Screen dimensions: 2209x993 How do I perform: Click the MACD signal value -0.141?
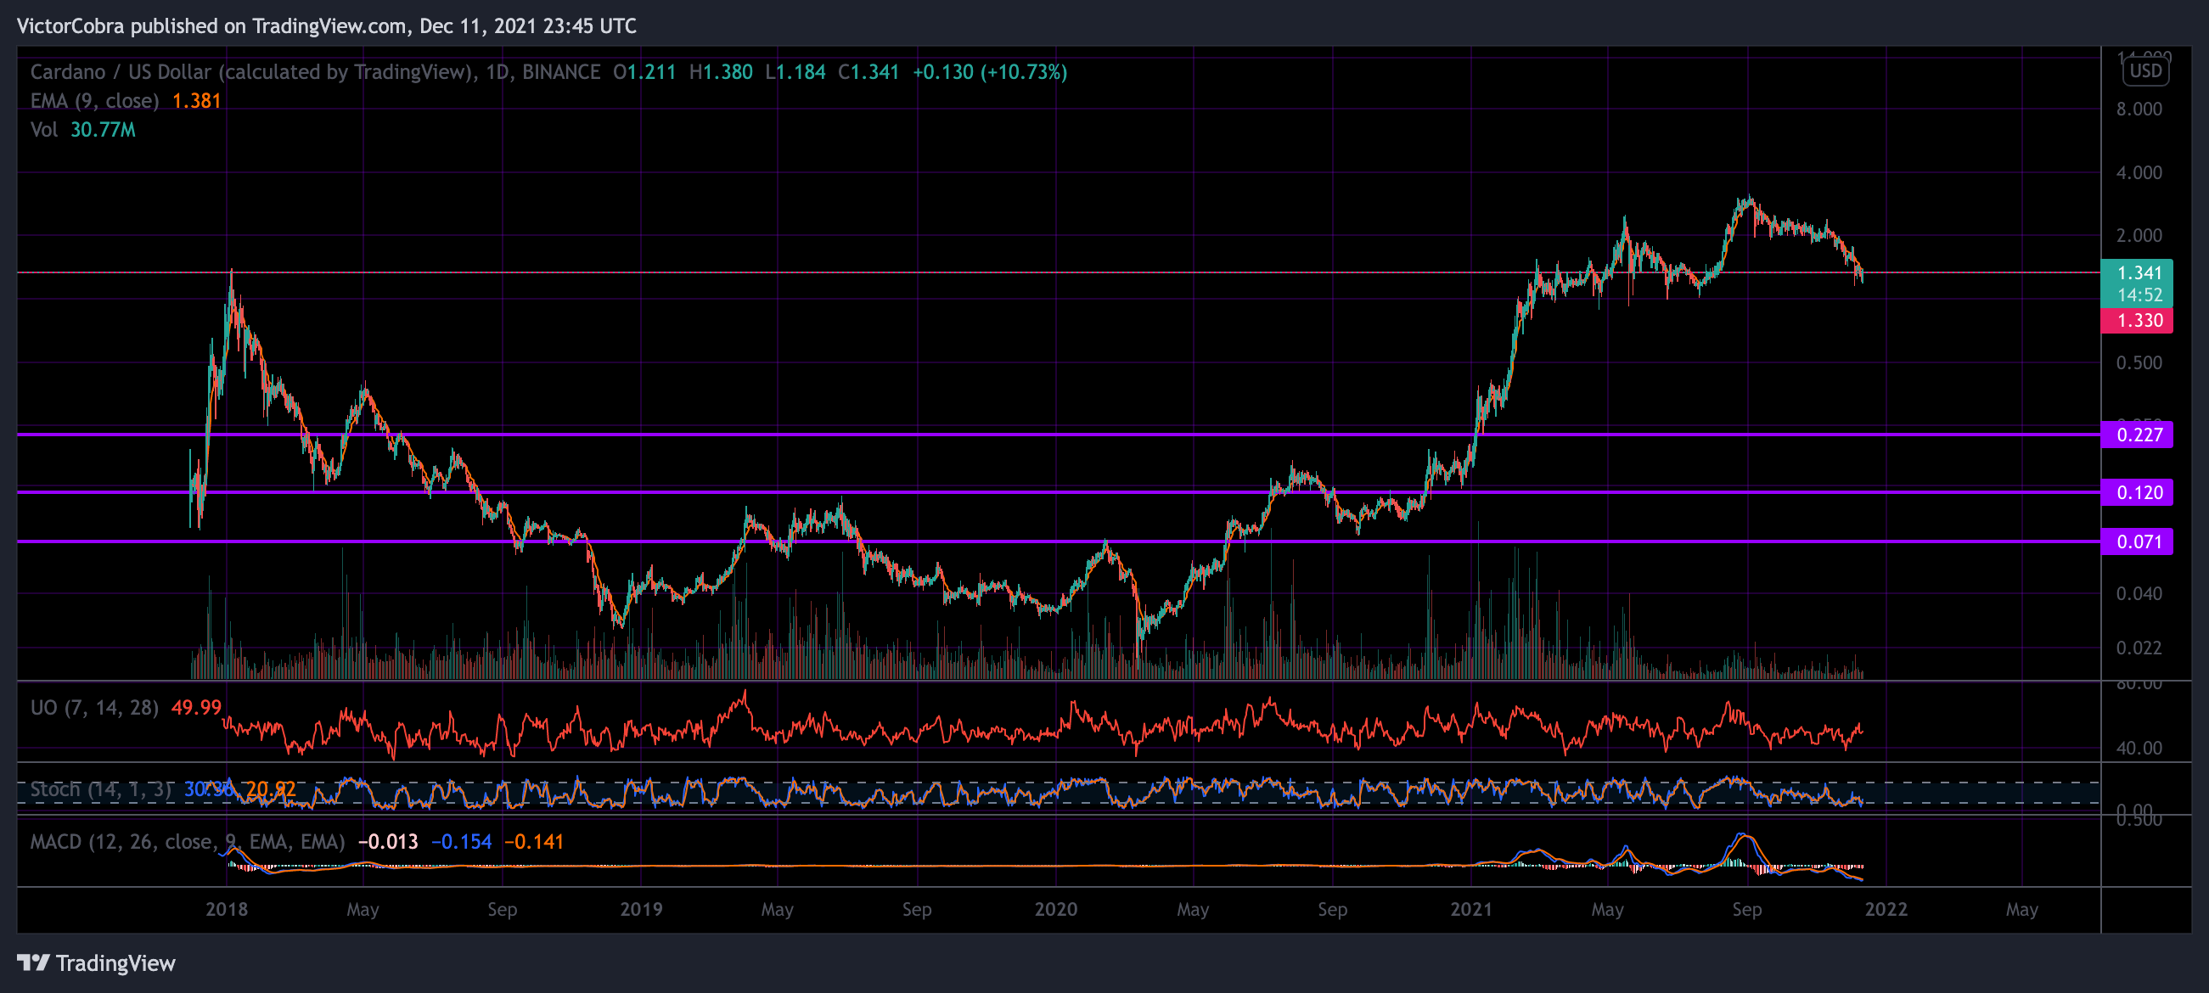click(x=533, y=841)
